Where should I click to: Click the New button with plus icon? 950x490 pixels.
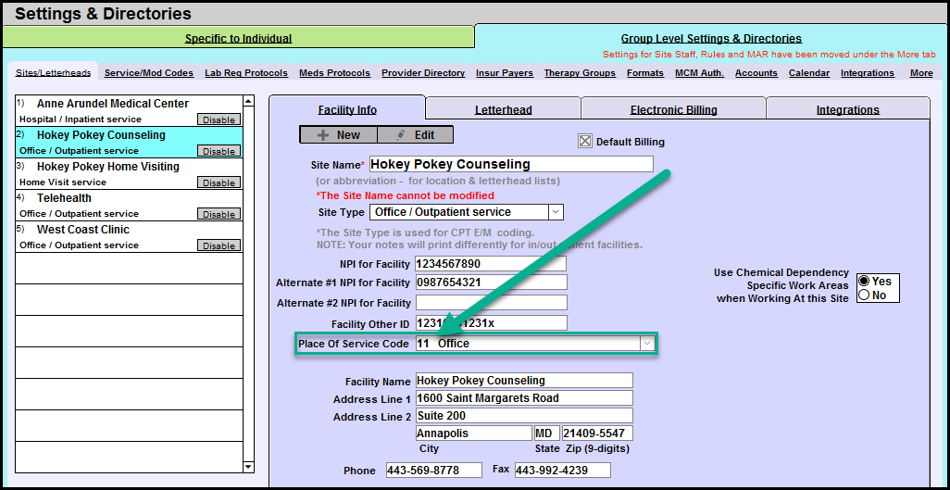pos(338,135)
